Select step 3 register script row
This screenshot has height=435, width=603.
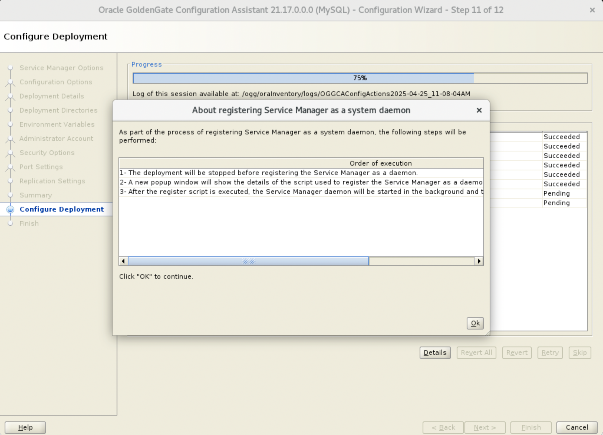[301, 192]
